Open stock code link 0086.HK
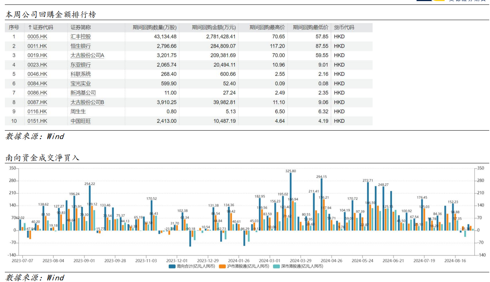 coord(38,93)
